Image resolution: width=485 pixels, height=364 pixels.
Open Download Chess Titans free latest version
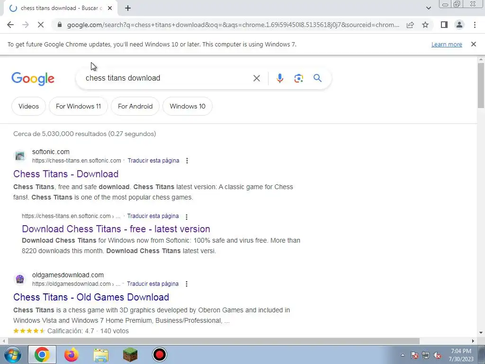pyautogui.click(x=116, y=229)
